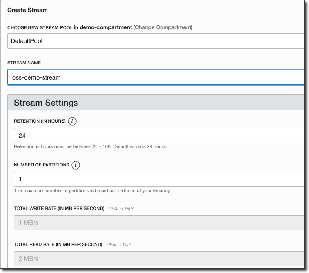Click the read-only 1 MB/s write rate field
Screen dimensions: 309x273
click(158, 223)
